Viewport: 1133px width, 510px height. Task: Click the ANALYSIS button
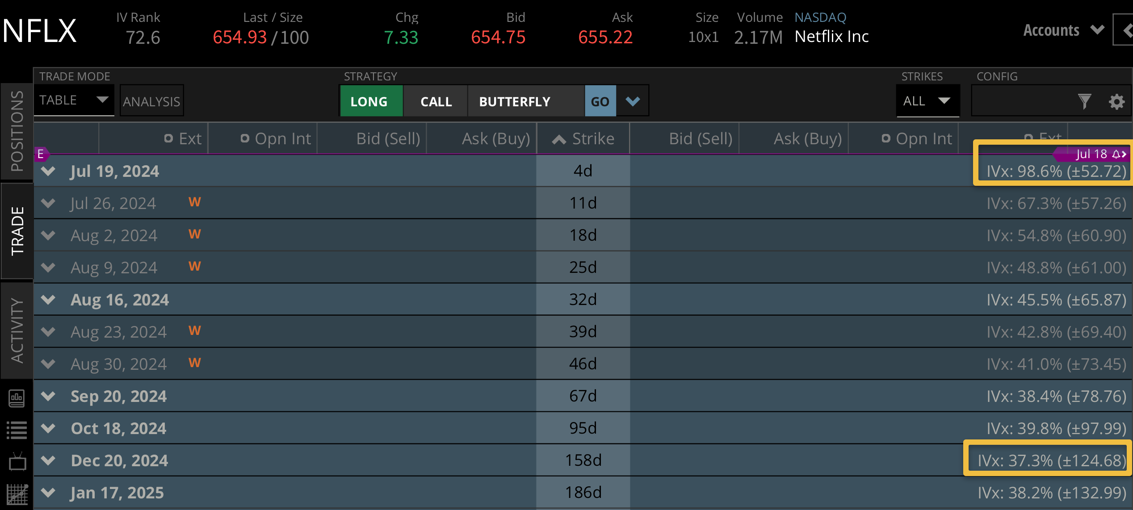(151, 101)
